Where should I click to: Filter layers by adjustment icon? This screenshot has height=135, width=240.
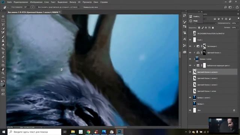coord(219,19)
